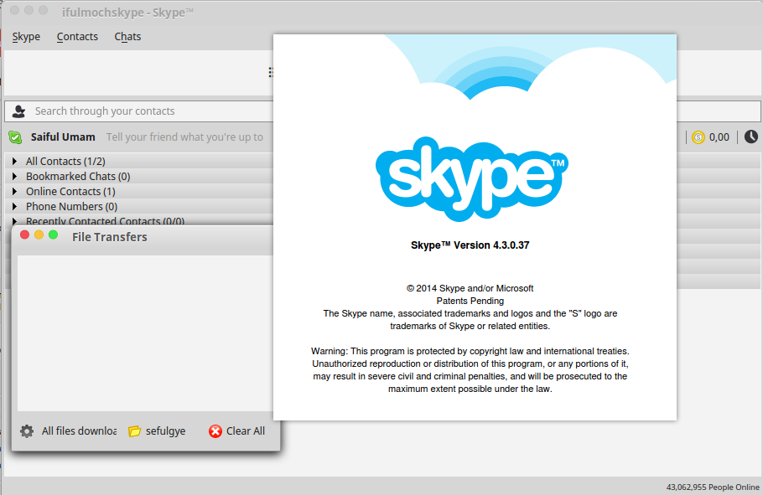Click the add contact icon in search bar
Screen dimensions: 763x495
pyautogui.click(x=18, y=111)
